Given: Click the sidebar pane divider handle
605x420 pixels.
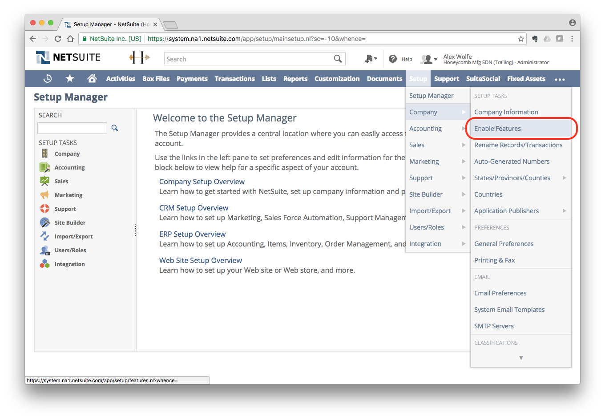Looking at the screenshot, I should coord(135,230).
